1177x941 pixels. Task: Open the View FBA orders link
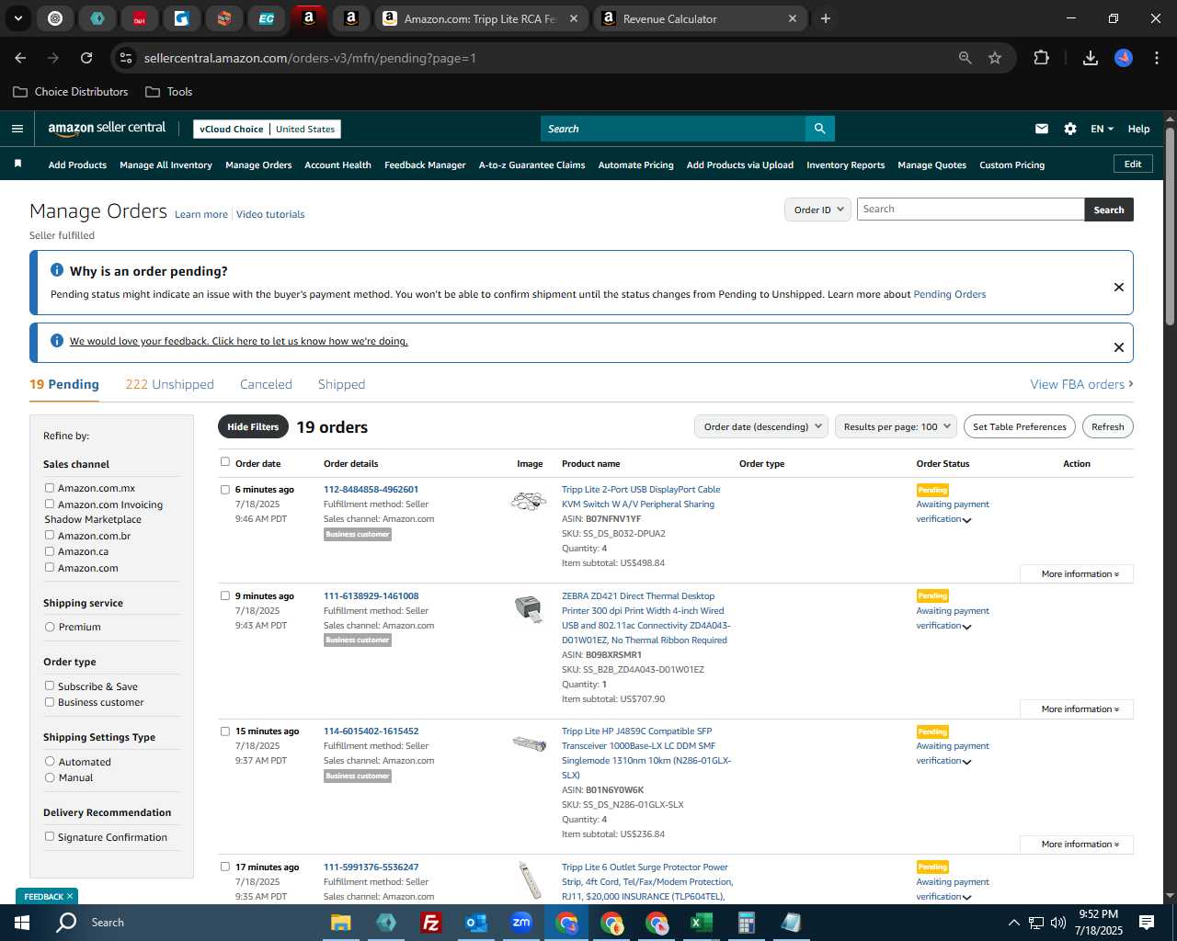1081,384
